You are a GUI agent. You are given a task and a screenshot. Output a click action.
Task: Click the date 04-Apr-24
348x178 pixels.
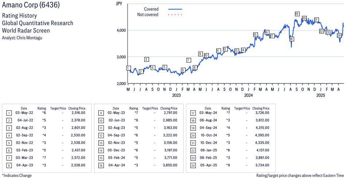click(x=117, y=165)
